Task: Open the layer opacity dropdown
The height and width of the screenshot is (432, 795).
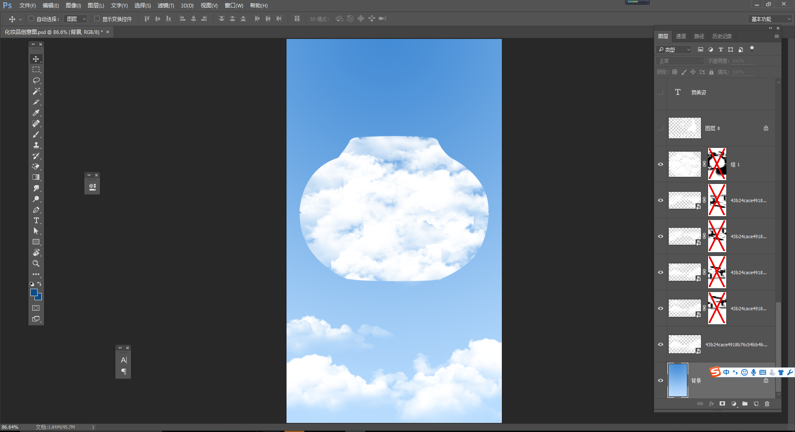Action: (751, 61)
